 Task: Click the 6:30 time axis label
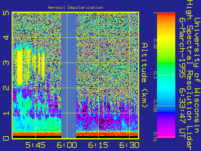point(129,145)
